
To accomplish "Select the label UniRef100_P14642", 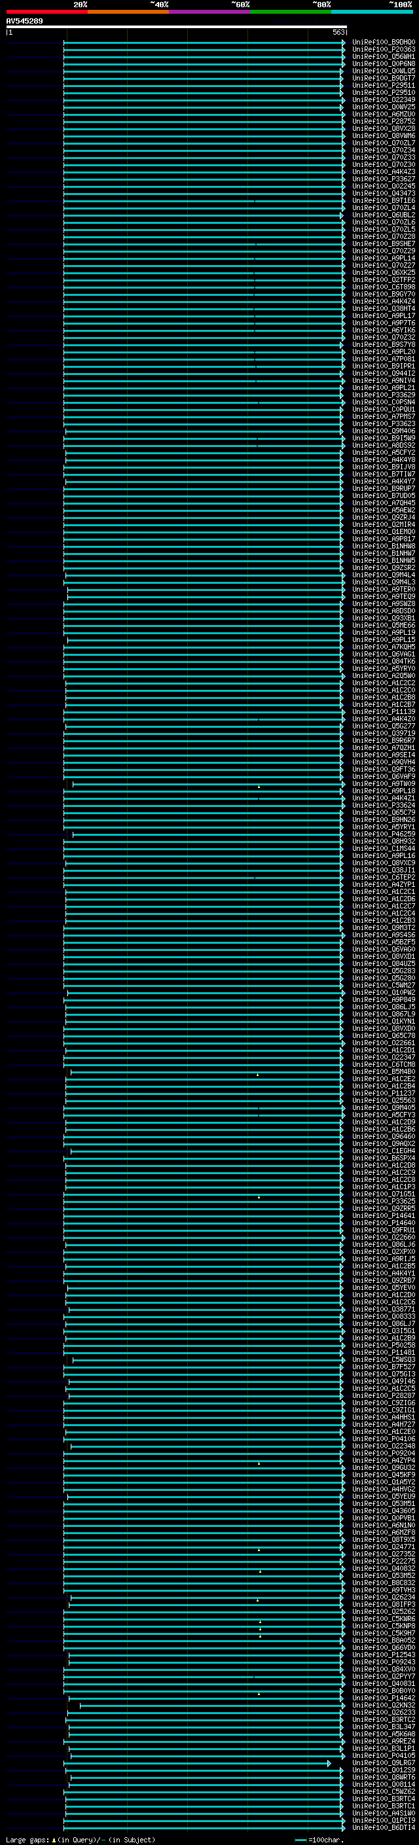I will [x=383, y=1698].
